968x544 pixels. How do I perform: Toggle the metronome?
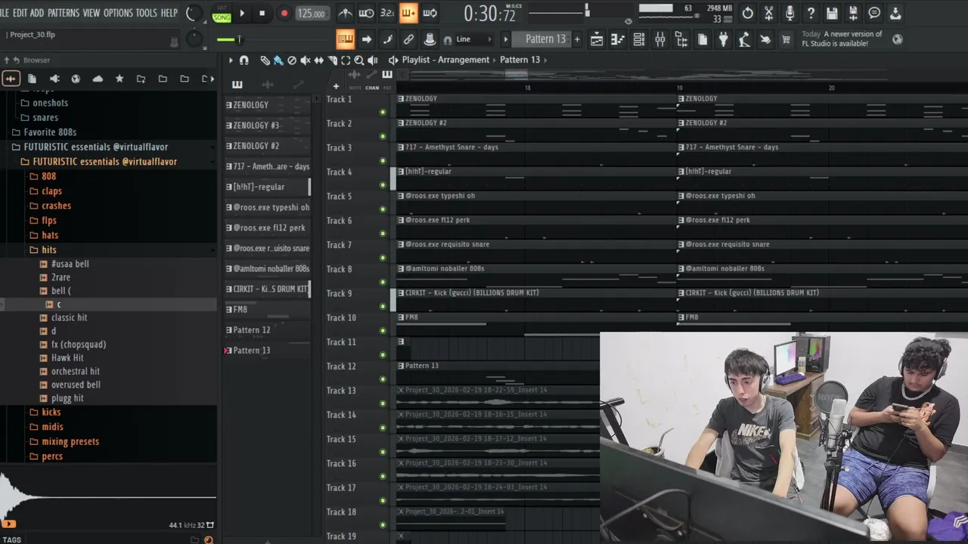[345, 13]
